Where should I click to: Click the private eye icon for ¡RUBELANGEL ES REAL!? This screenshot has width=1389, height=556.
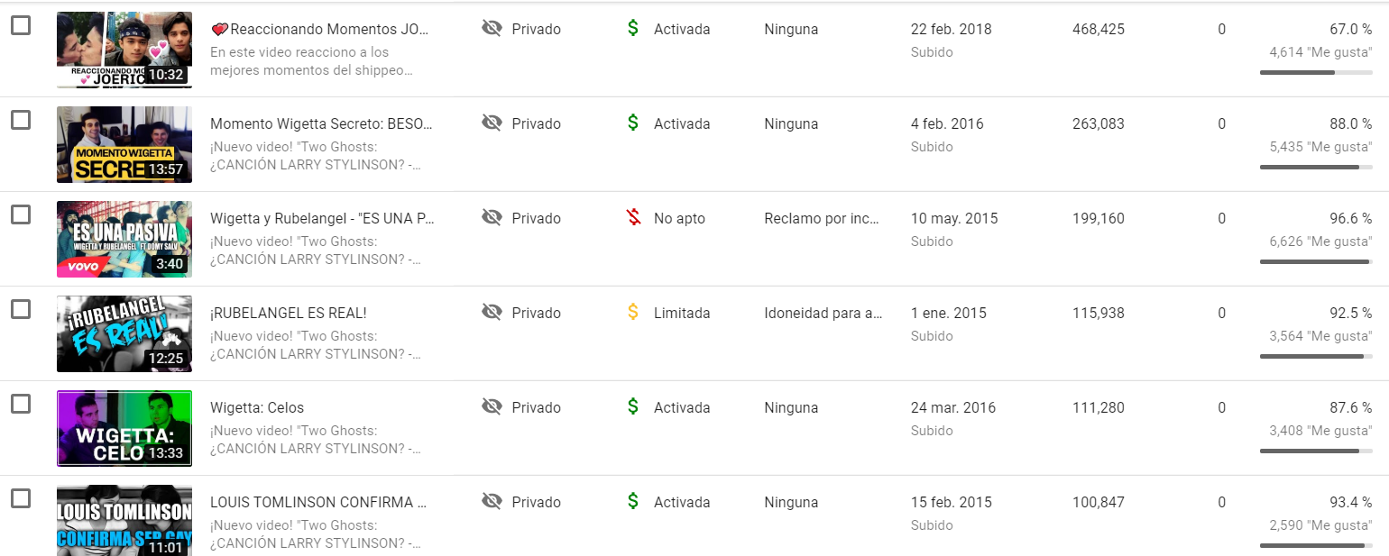click(492, 313)
